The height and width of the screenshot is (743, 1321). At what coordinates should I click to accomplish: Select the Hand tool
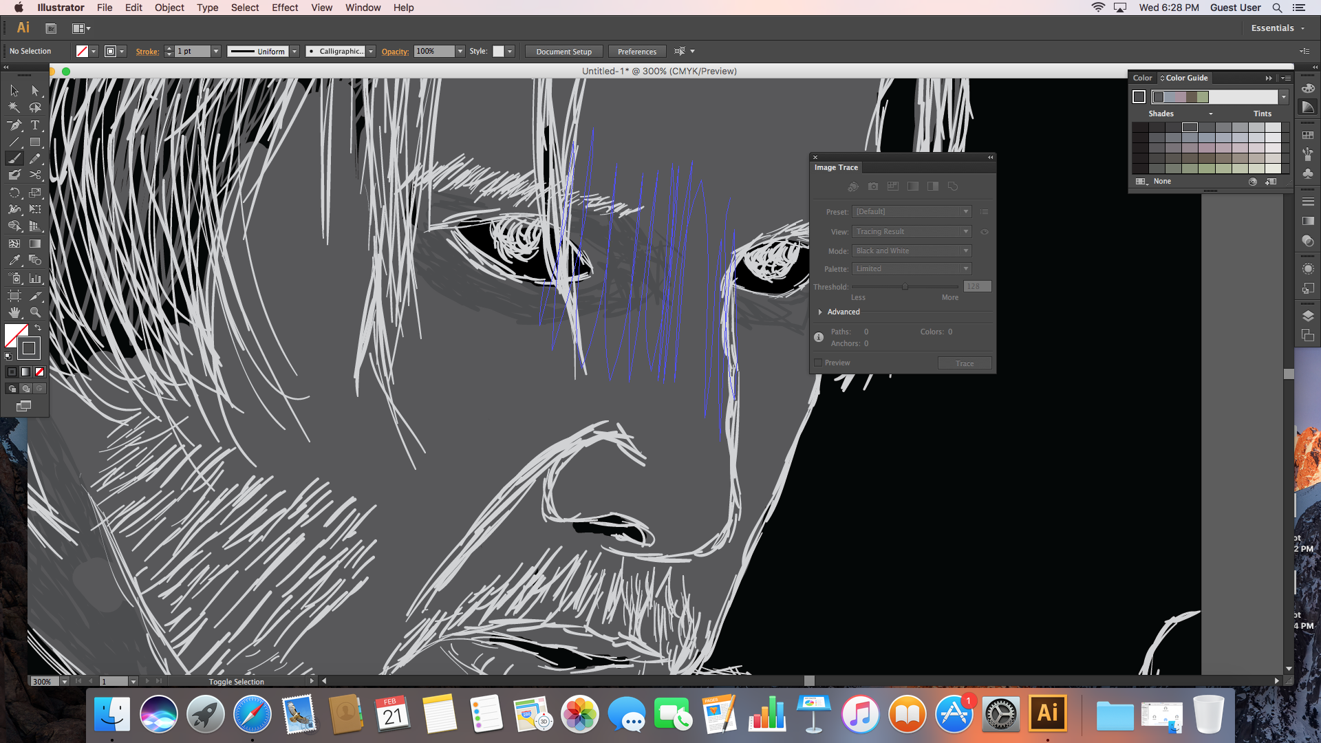coord(14,311)
